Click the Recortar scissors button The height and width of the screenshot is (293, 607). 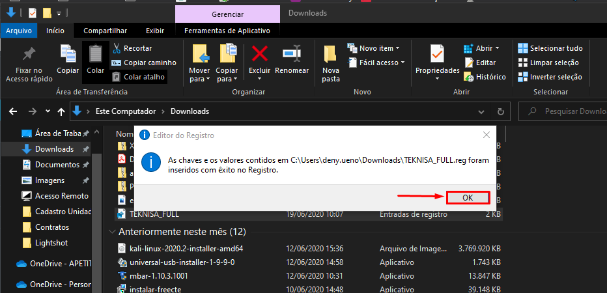[132, 48]
